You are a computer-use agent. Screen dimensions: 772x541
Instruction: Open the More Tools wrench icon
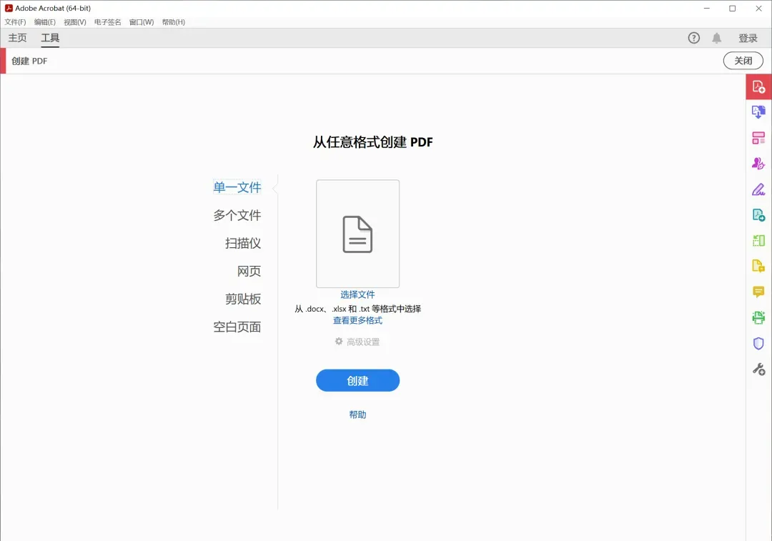click(x=758, y=369)
